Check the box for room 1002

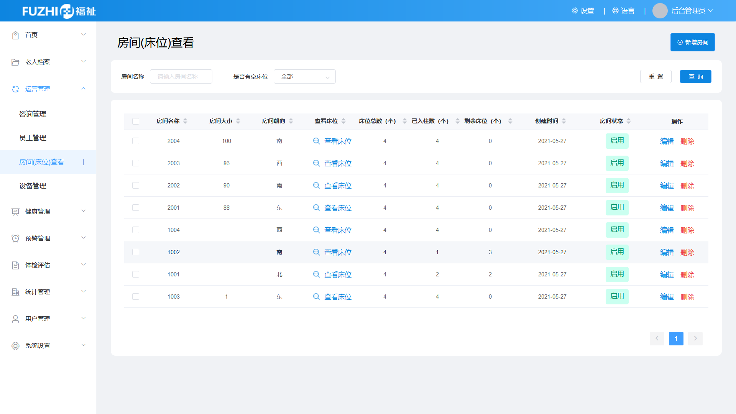pos(136,252)
